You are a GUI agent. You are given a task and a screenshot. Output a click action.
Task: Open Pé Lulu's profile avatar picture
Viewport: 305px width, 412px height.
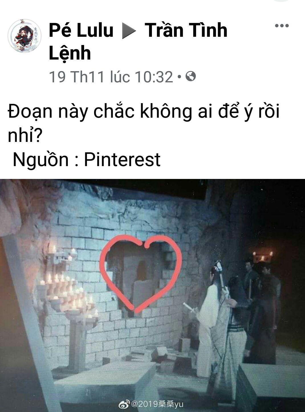tap(24, 36)
